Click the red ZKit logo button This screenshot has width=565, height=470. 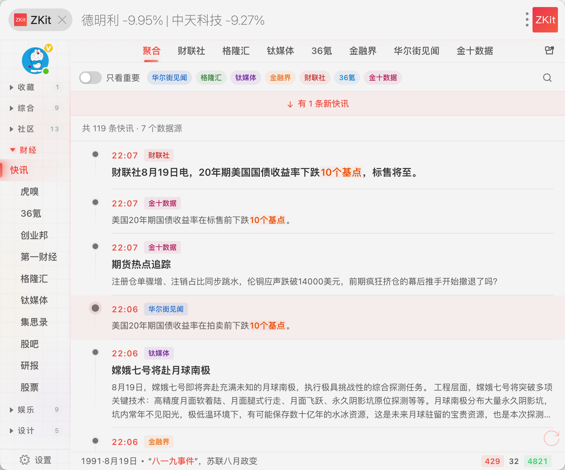[545, 20]
